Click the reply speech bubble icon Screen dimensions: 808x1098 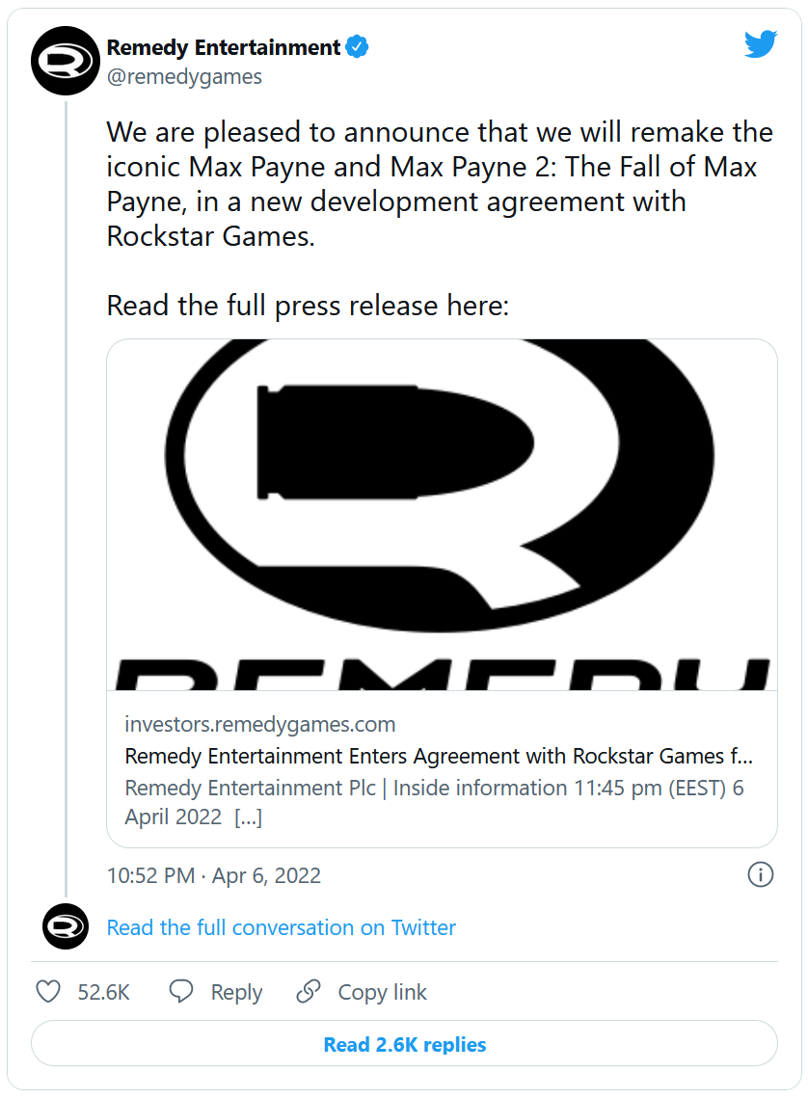coord(181,992)
